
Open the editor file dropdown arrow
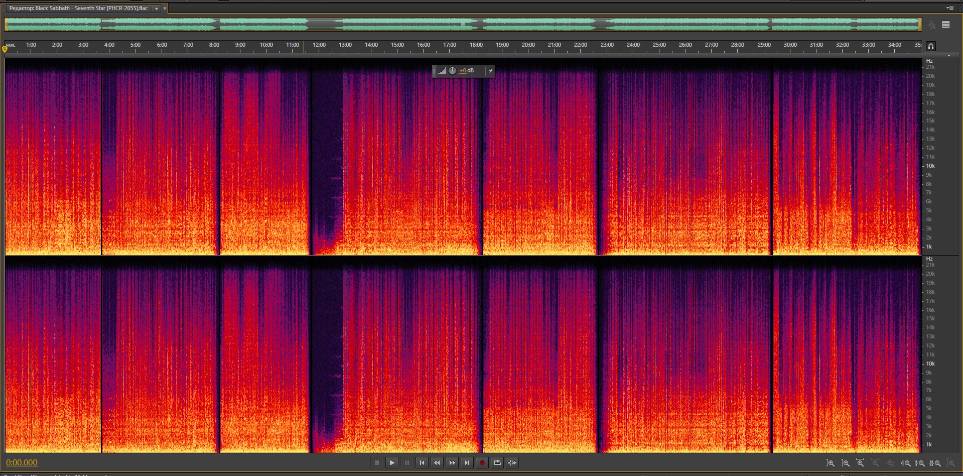coord(157,9)
